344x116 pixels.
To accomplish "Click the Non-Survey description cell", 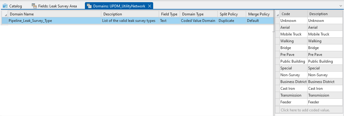I will 325,75.
